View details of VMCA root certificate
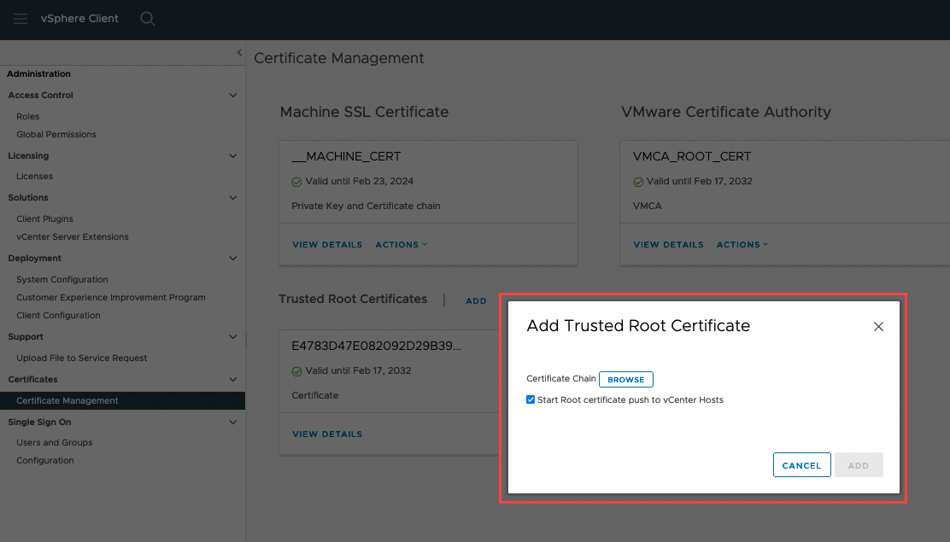 tap(668, 245)
